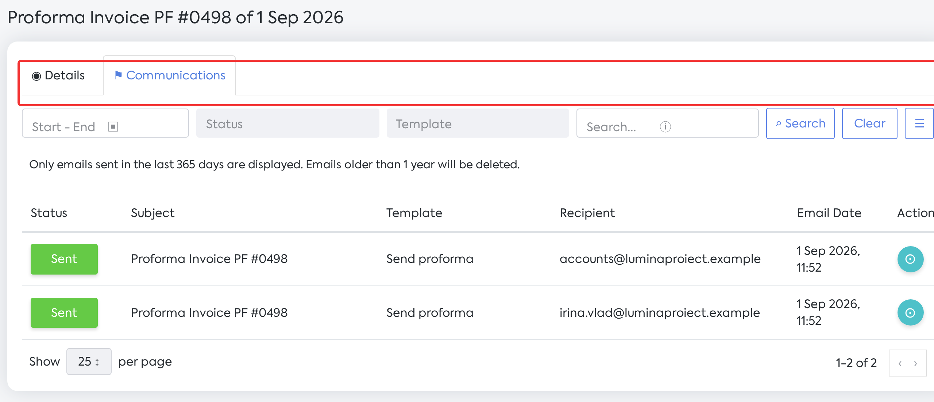View email sent to accounts@luminaproiect.example
This screenshot has width=934, height=402.
click(x=910, y=259)
